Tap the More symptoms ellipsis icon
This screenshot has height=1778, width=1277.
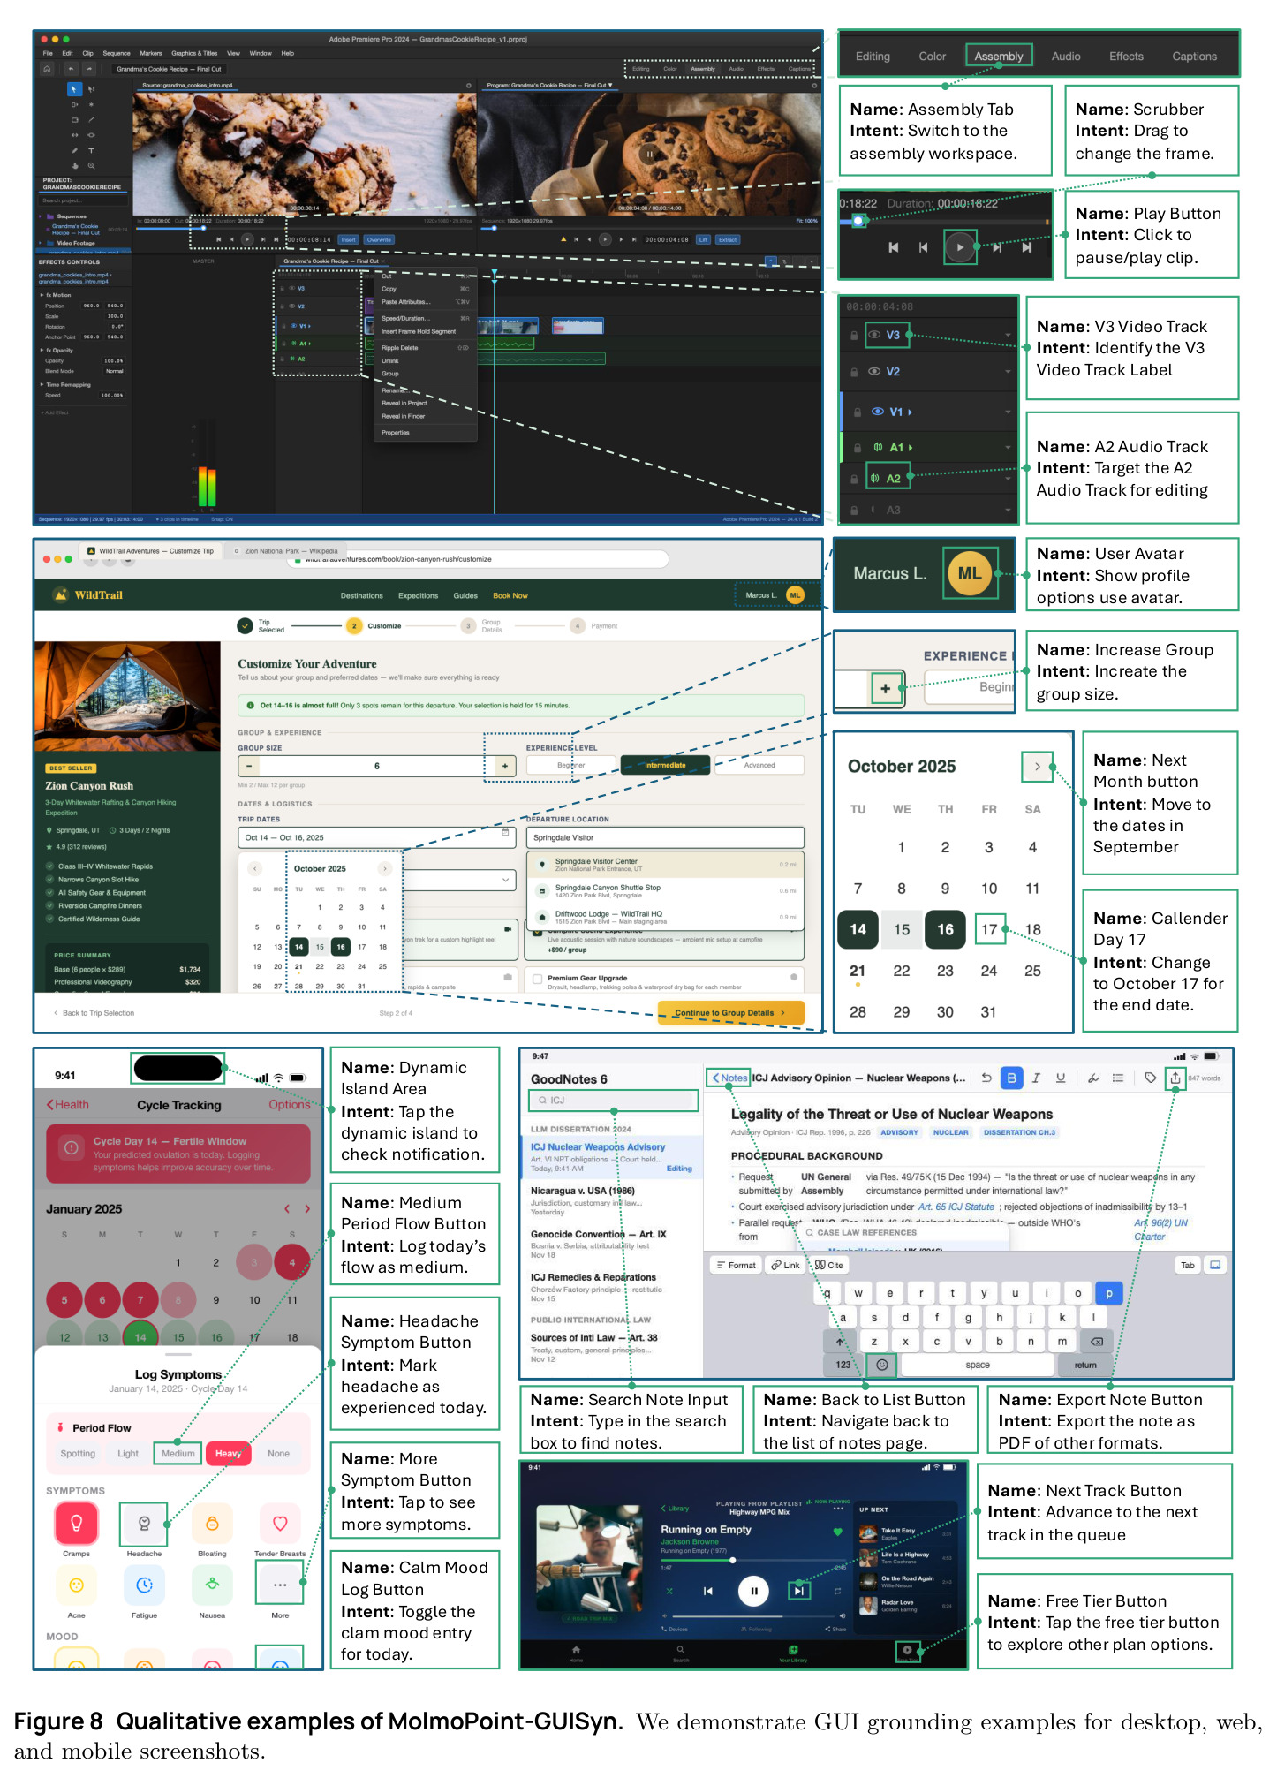click(x=280, y=1585)
